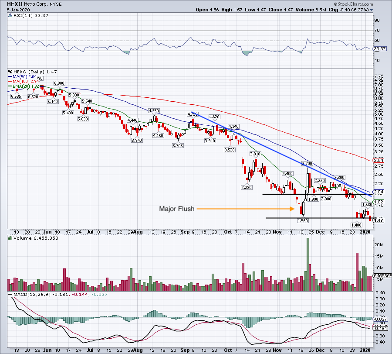Viewport: 392px width, 354px height.
Task: Click the 1.82 green price tag on right axis
Action: pyautogui.click(x=379, y=202)
